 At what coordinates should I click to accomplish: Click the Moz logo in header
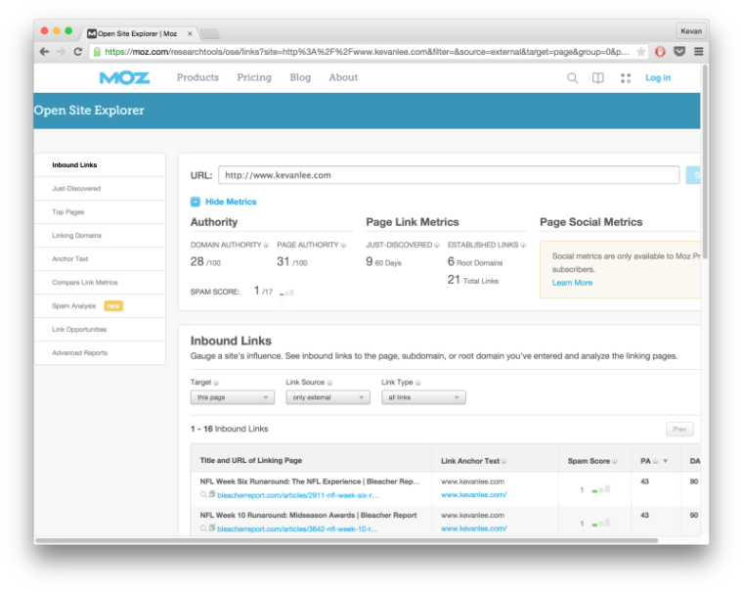pos(123,77)
